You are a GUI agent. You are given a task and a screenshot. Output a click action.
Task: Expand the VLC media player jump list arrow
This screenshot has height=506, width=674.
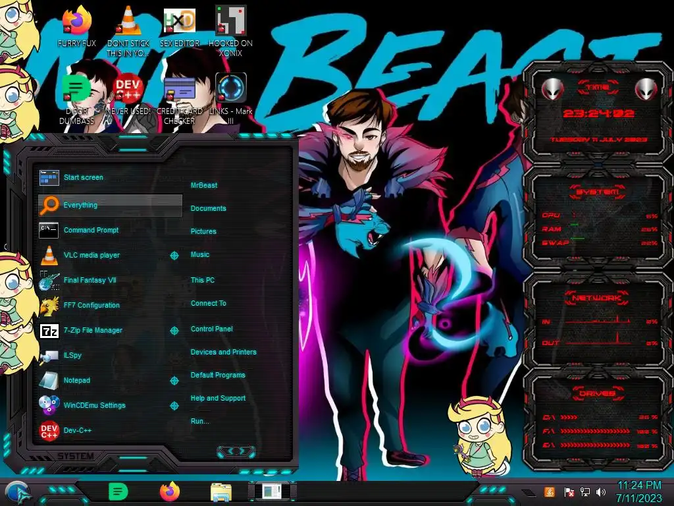(174, 256)
